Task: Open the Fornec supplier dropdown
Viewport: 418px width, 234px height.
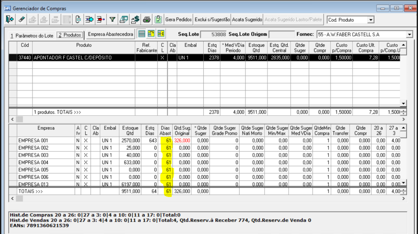Action: click(410, 34)
